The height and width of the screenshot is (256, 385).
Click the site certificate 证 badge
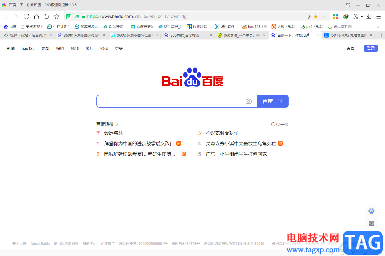(69, 17)
